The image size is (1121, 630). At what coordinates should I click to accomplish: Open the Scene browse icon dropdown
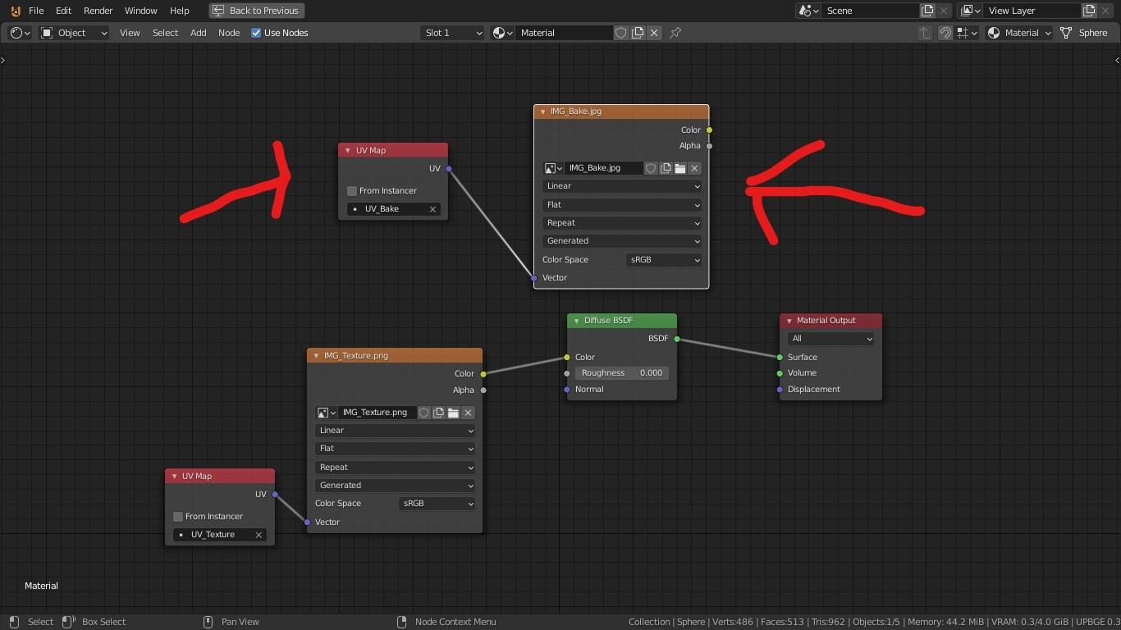point(809,11)
